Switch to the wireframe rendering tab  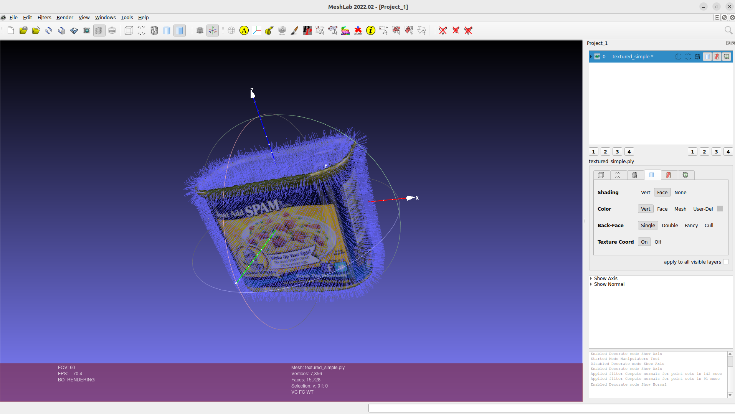[x=635, y=175]
